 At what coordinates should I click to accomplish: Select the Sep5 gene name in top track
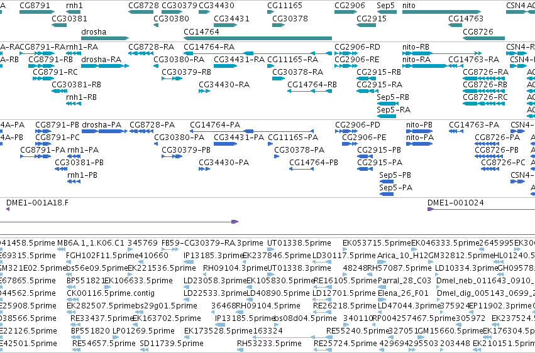[385, 6]
